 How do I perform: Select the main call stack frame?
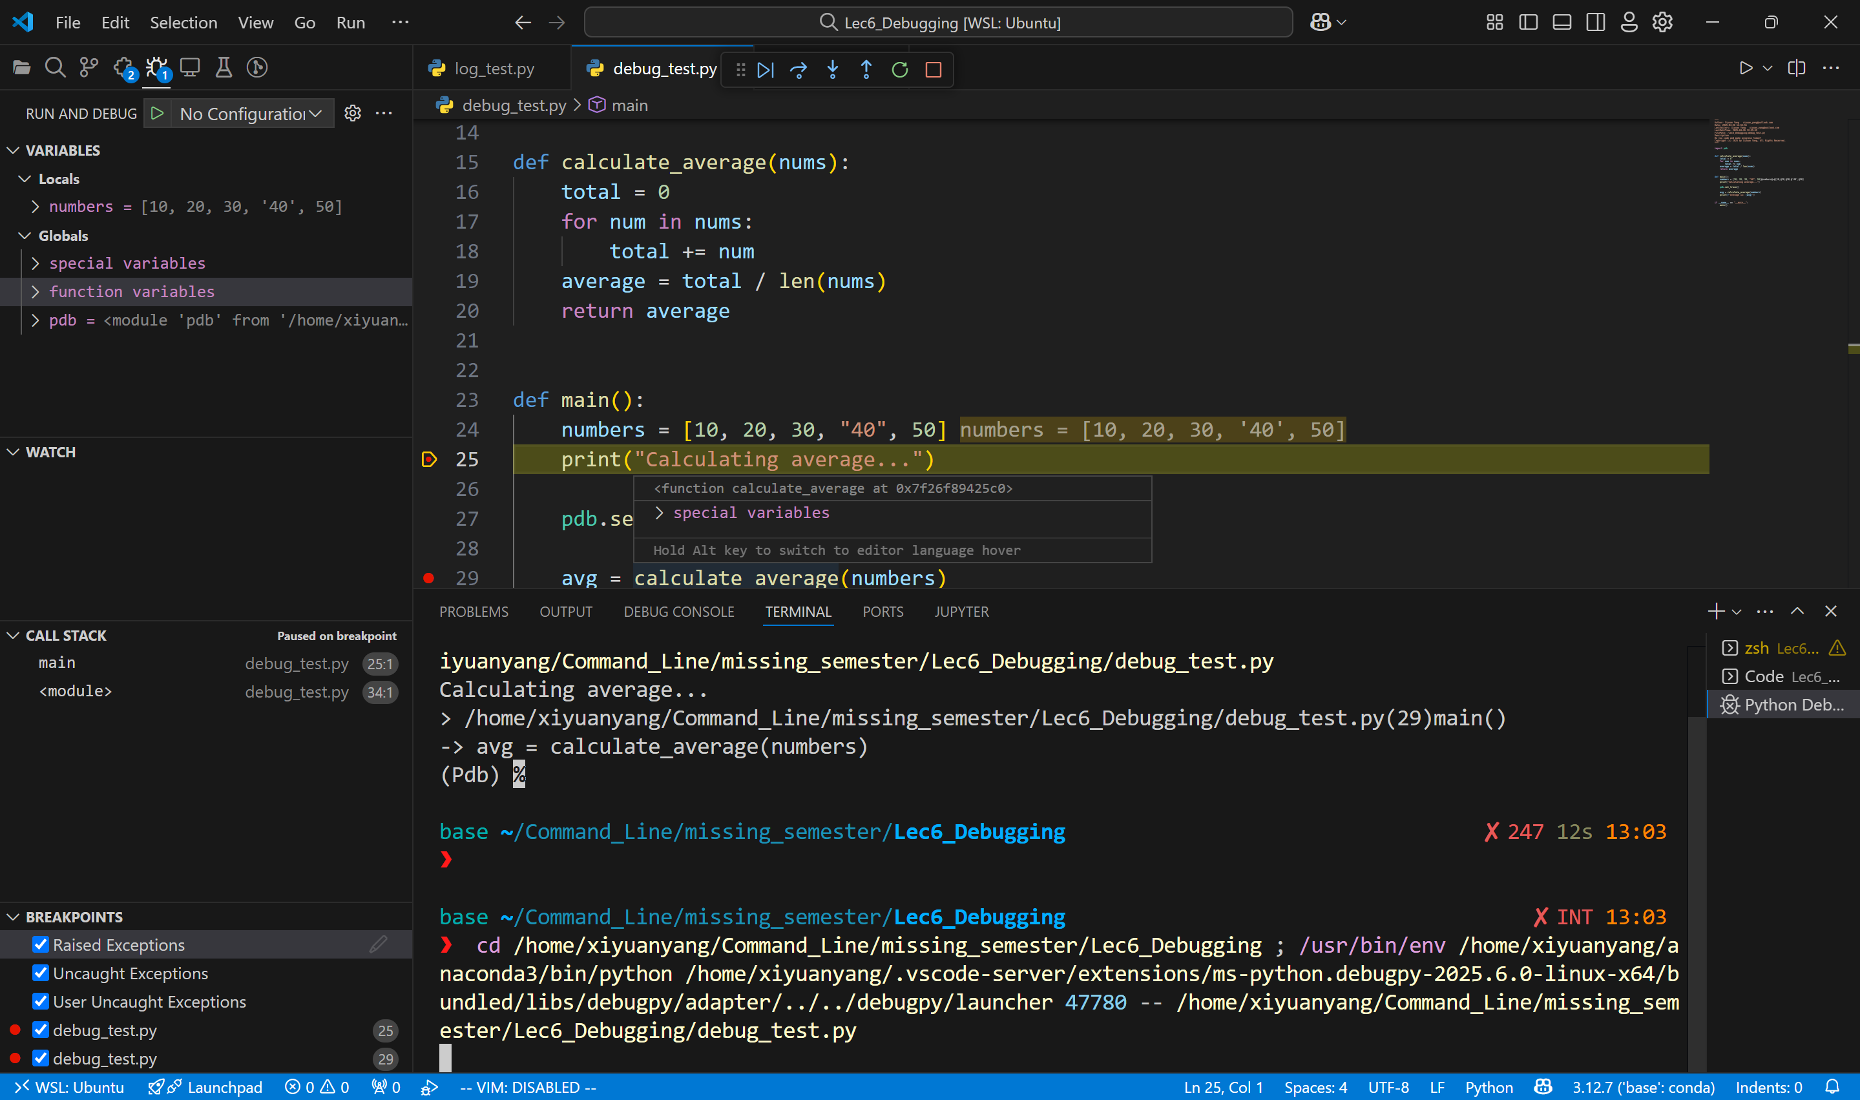tap(206, 663)
